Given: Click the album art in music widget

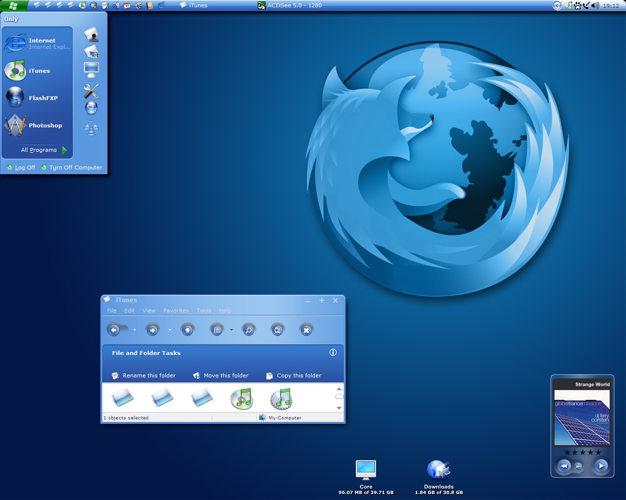Looking at the screenshot, I should (x=582, y=418).
